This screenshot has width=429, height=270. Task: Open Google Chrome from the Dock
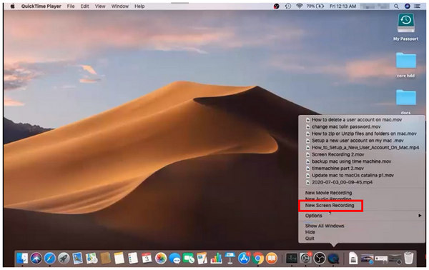(257, 259)
